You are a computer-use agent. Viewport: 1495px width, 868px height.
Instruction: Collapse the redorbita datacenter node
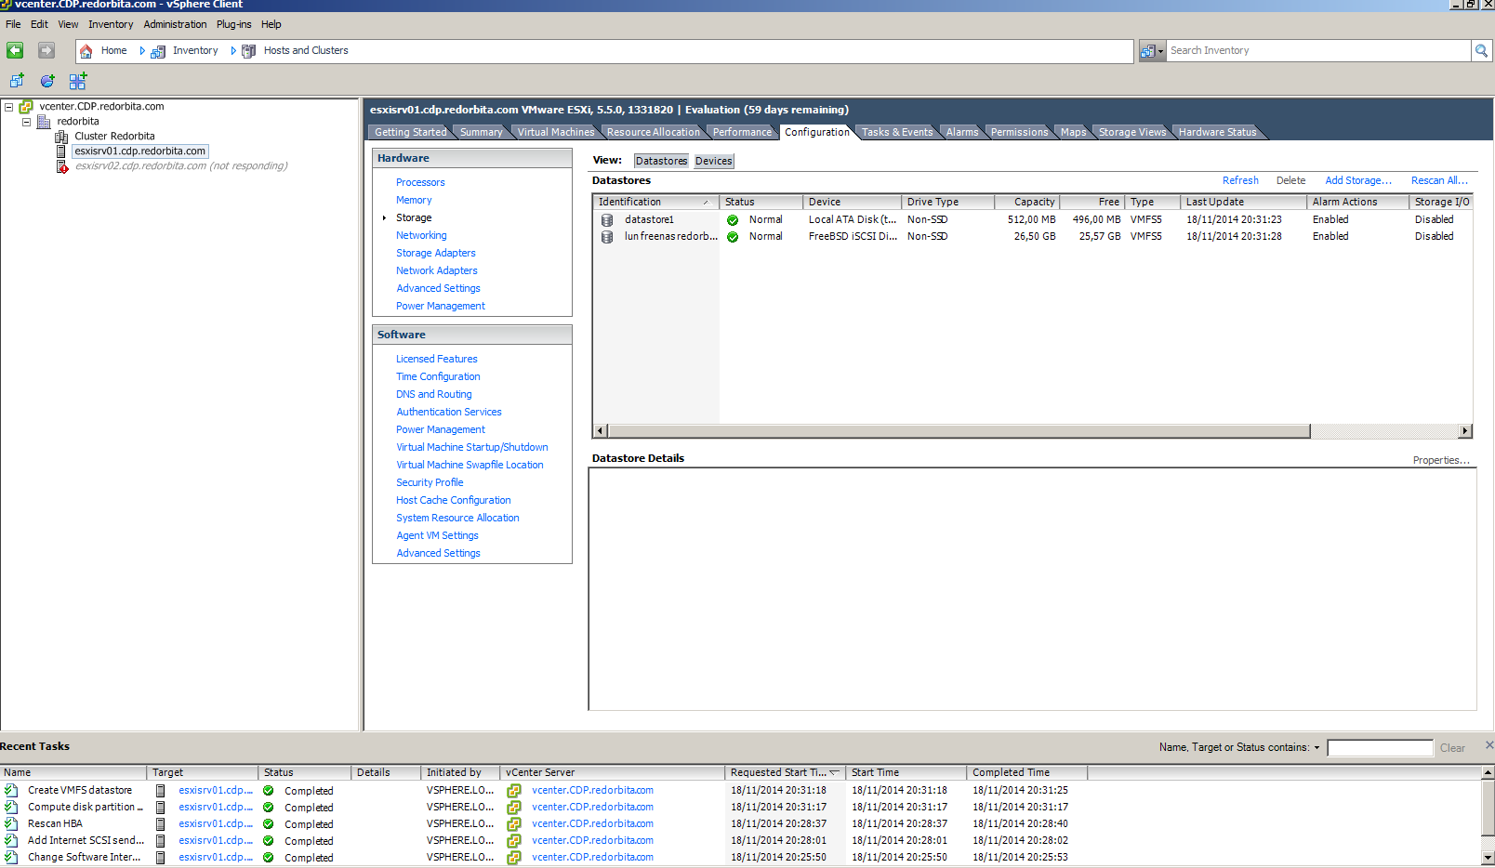coord(26,122)
